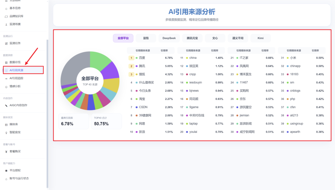Click the IT之家 source name
Screen dimensions: 335x190
pos(244,58)
